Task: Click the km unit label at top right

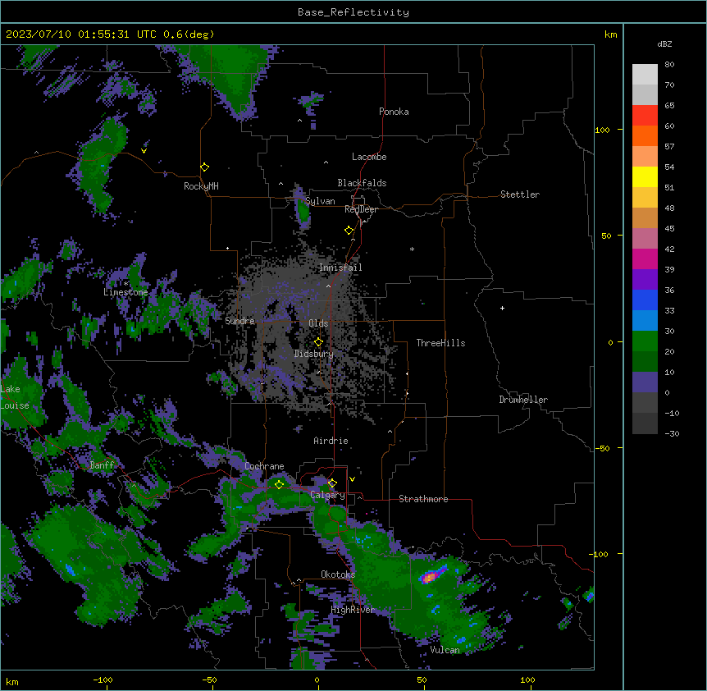Action: (610, 34)
